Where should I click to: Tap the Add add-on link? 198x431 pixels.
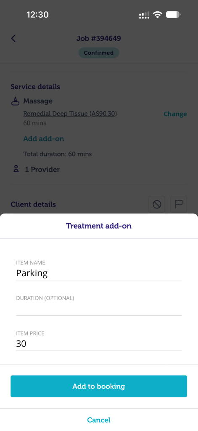point(44,139)
